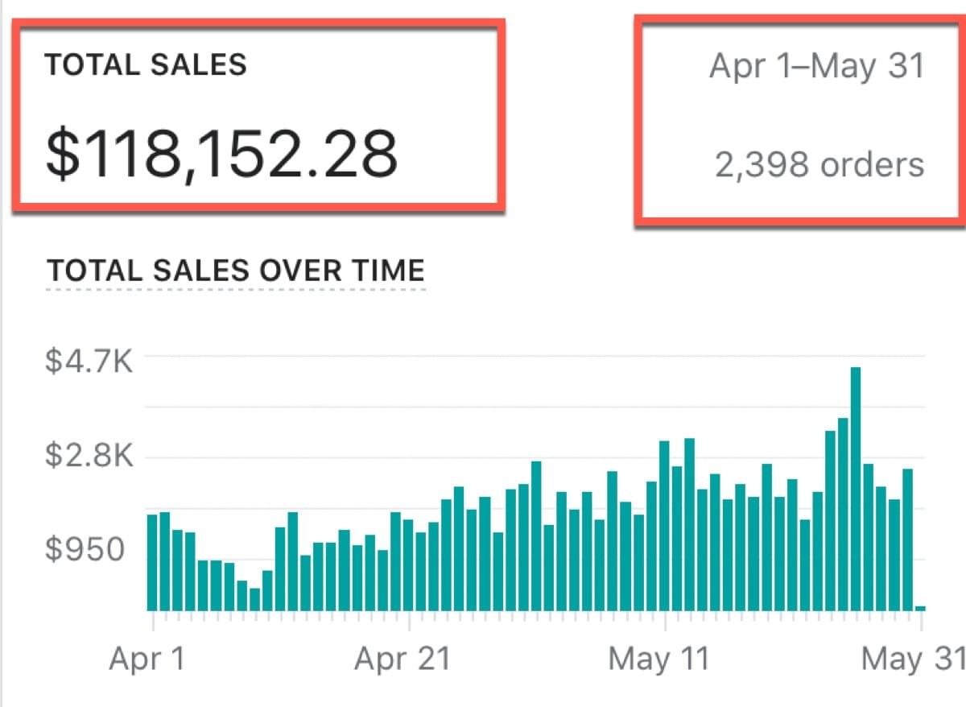Click the TOTAL SALES heading label
The height and width of the screenshot is (707, 966).
click(x=145, y=64)
